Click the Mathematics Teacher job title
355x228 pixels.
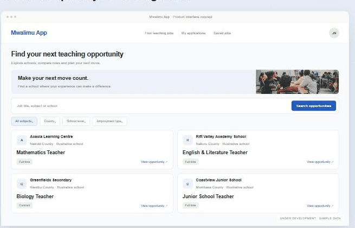tap(41, 153)
